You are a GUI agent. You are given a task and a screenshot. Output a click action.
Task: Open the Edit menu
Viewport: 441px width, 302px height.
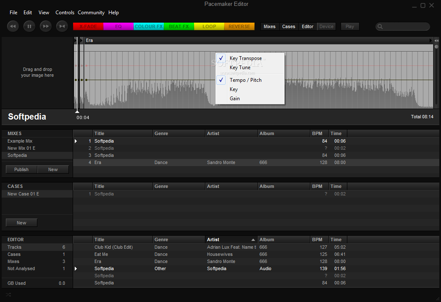pos(28,13)
